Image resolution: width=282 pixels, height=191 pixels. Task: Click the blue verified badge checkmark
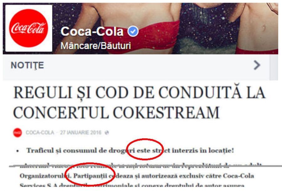pyautogui.click(x=133, y=31)
